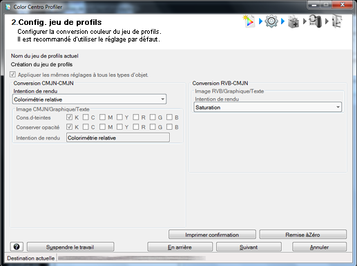The height and width of the screenshot is (266, 357).
Task: Close the Color Centro Profiler window
Action: 342,5
